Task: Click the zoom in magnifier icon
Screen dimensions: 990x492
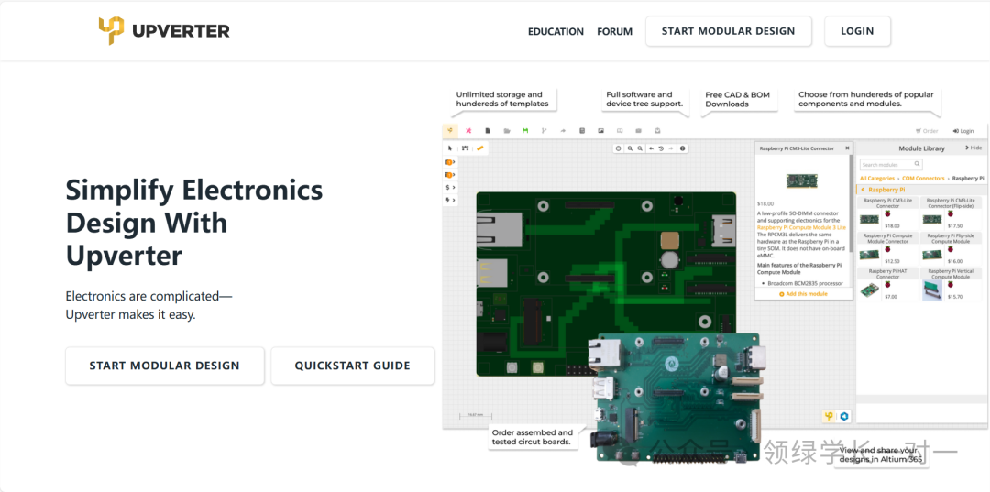Action: click(x=630, y=148)
